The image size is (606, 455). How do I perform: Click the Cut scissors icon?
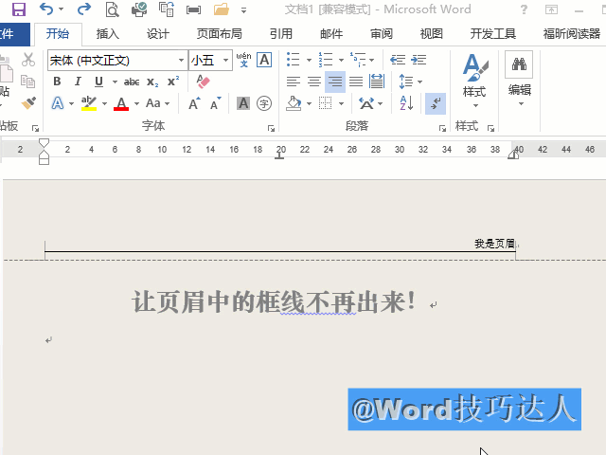click(28, 60)
